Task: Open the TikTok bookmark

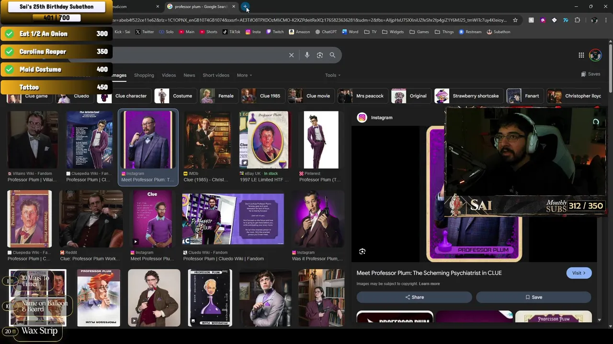Action: tap(231, 32)
